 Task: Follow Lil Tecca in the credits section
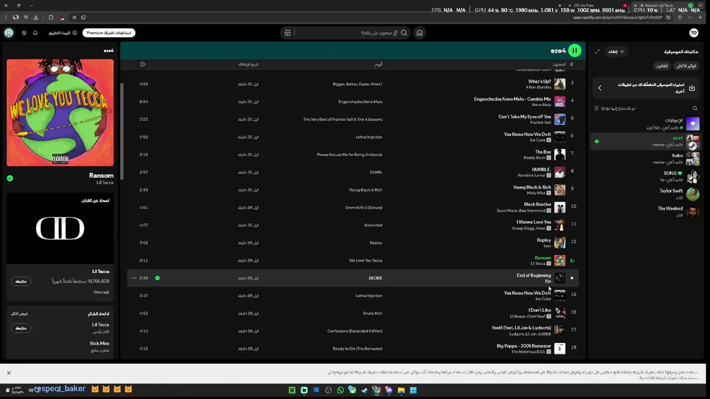click(21, 328)
